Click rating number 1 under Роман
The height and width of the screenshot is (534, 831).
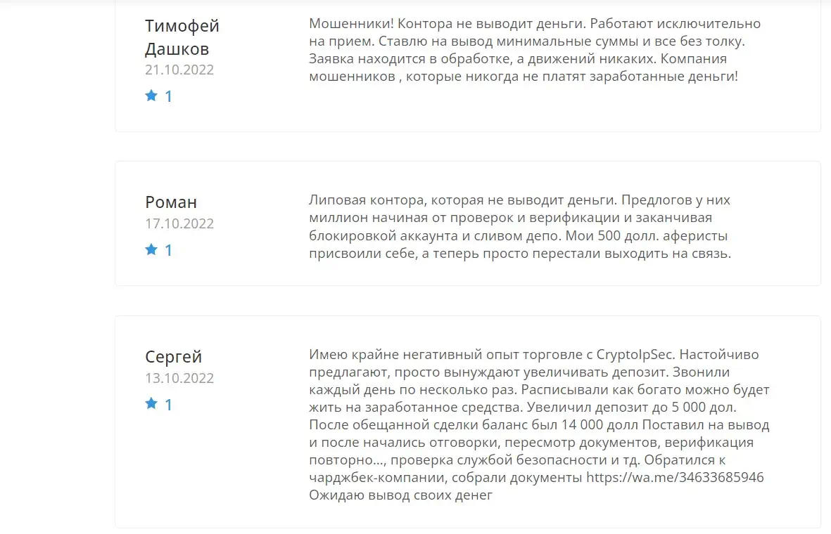click(x=169, y=250)
